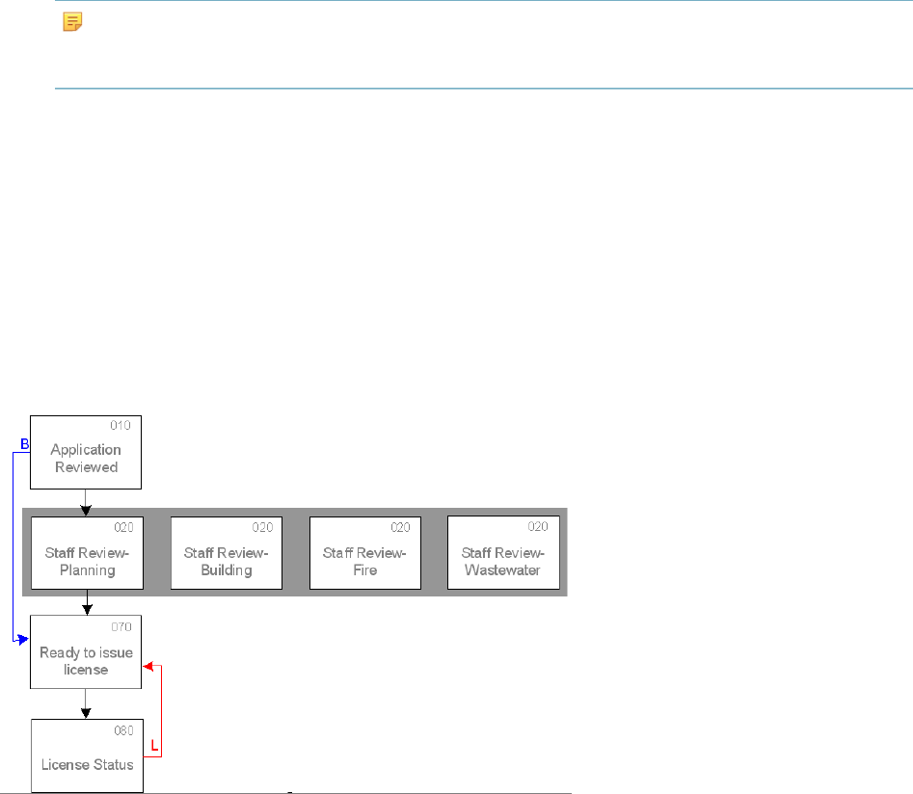The width and height of the screenshot is (913, 794).
Task: Click the 070 number in Ready to issue
Action: coord(121,627)
